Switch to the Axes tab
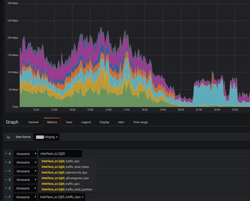250x201 pixels. pyautogui.click(x=69, y=122)
